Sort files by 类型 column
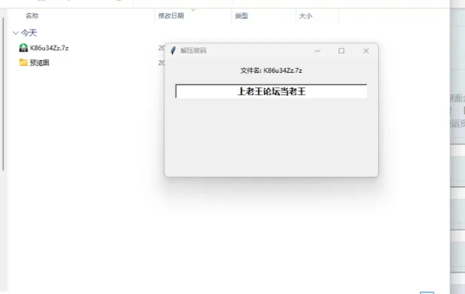Image resolution: width=465 pixels, height=294 pixels. (x=241, y=15)
